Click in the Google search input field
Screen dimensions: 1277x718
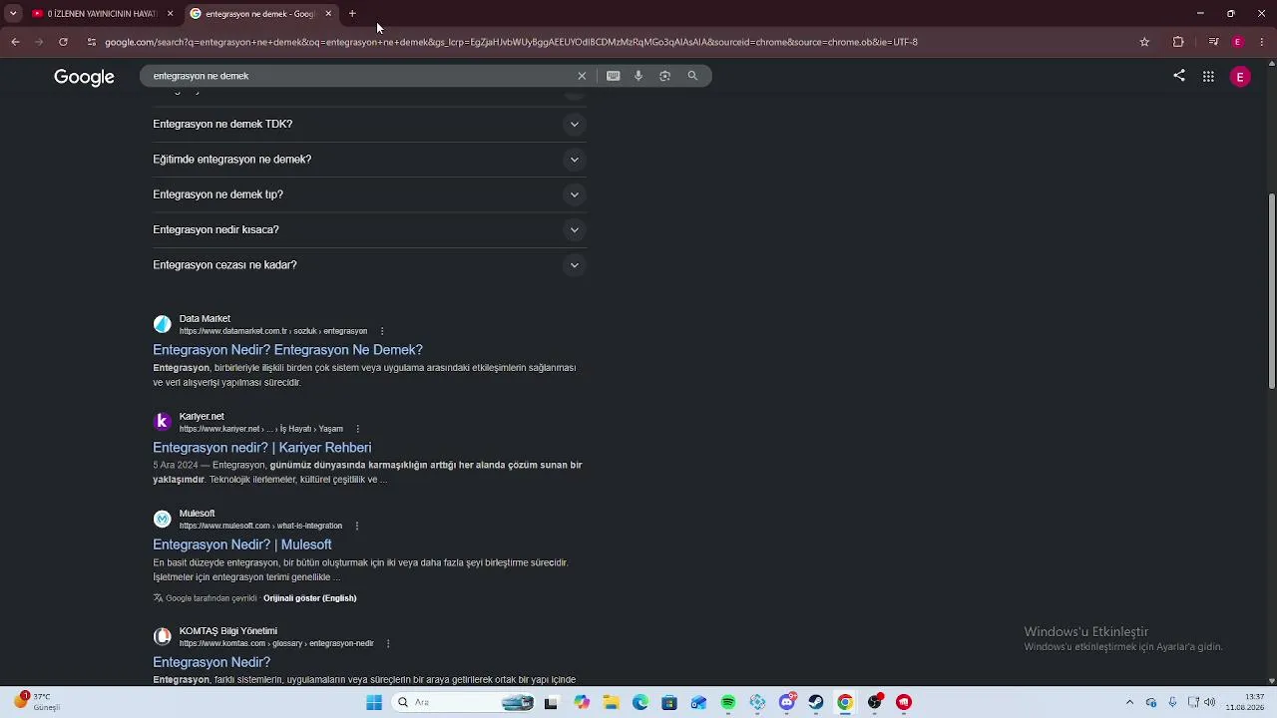(359, 76)
